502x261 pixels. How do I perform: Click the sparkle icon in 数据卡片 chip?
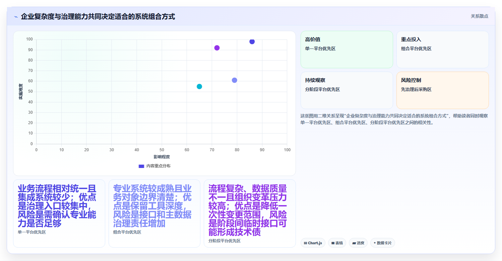point(375,243)
